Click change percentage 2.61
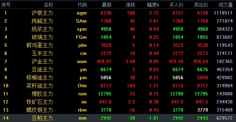 point(154,21)
